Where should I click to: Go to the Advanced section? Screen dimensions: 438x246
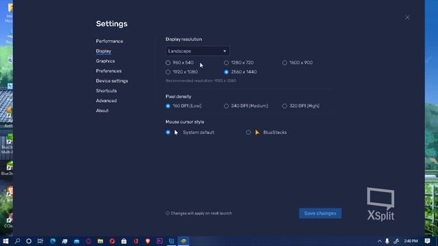(x=107, y=100)
